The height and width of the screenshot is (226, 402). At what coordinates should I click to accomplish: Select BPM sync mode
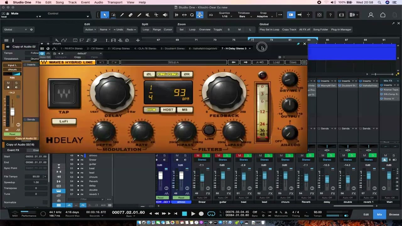(151, 110)
